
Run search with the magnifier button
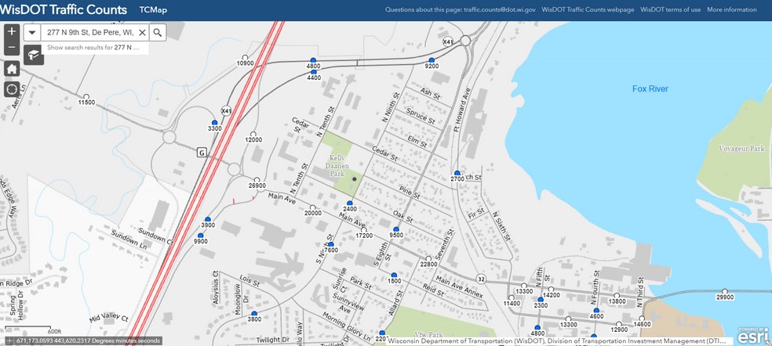[x=158, y=32]
